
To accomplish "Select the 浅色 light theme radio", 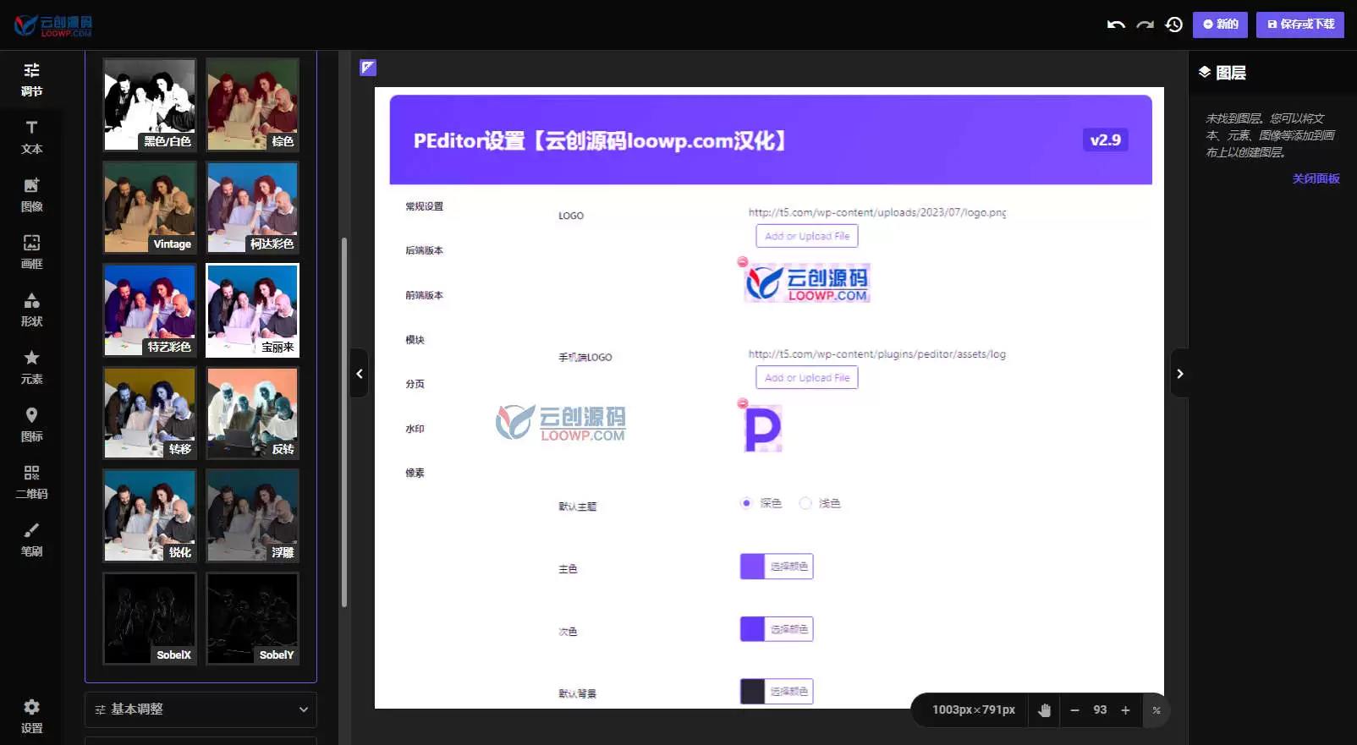I will coord(805,503).
